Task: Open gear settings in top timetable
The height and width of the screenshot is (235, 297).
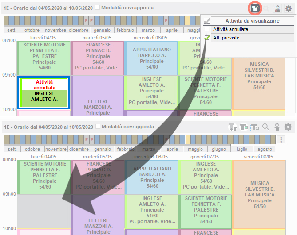Action: [289, 8]
